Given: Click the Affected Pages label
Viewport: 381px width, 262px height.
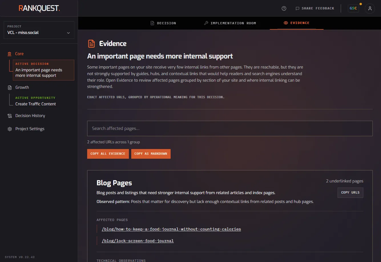Looking at the screenshot, I should (112, 220).
